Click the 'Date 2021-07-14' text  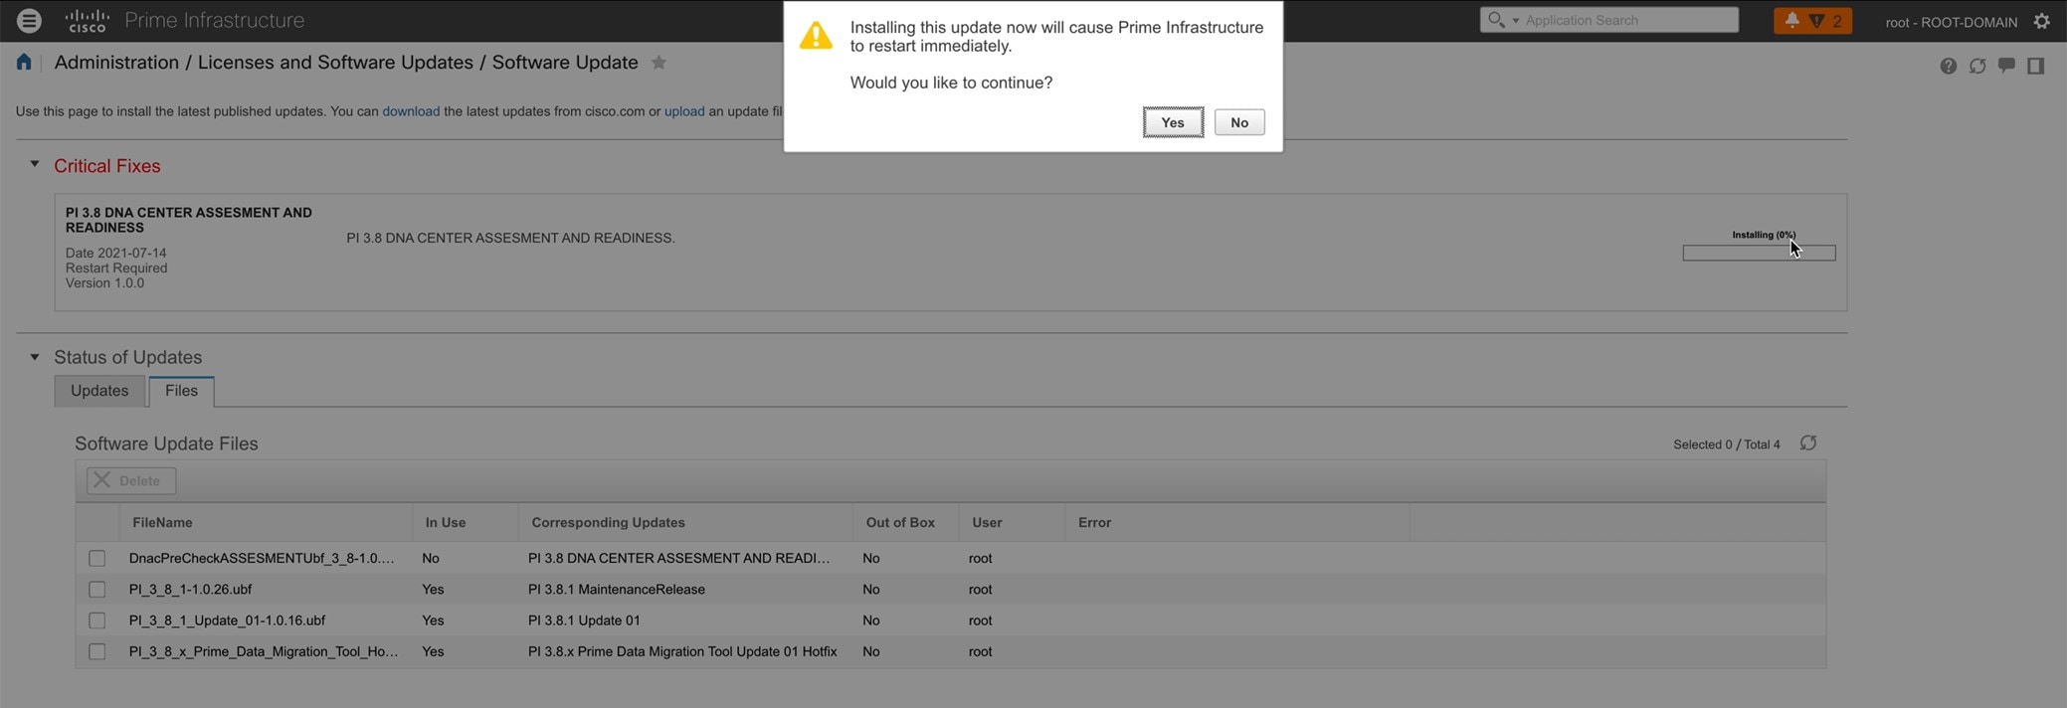pyautogui.click(x=116, y=254)
